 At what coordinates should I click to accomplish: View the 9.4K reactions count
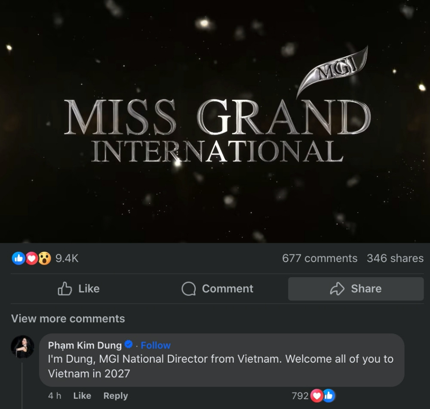point(67,258)
